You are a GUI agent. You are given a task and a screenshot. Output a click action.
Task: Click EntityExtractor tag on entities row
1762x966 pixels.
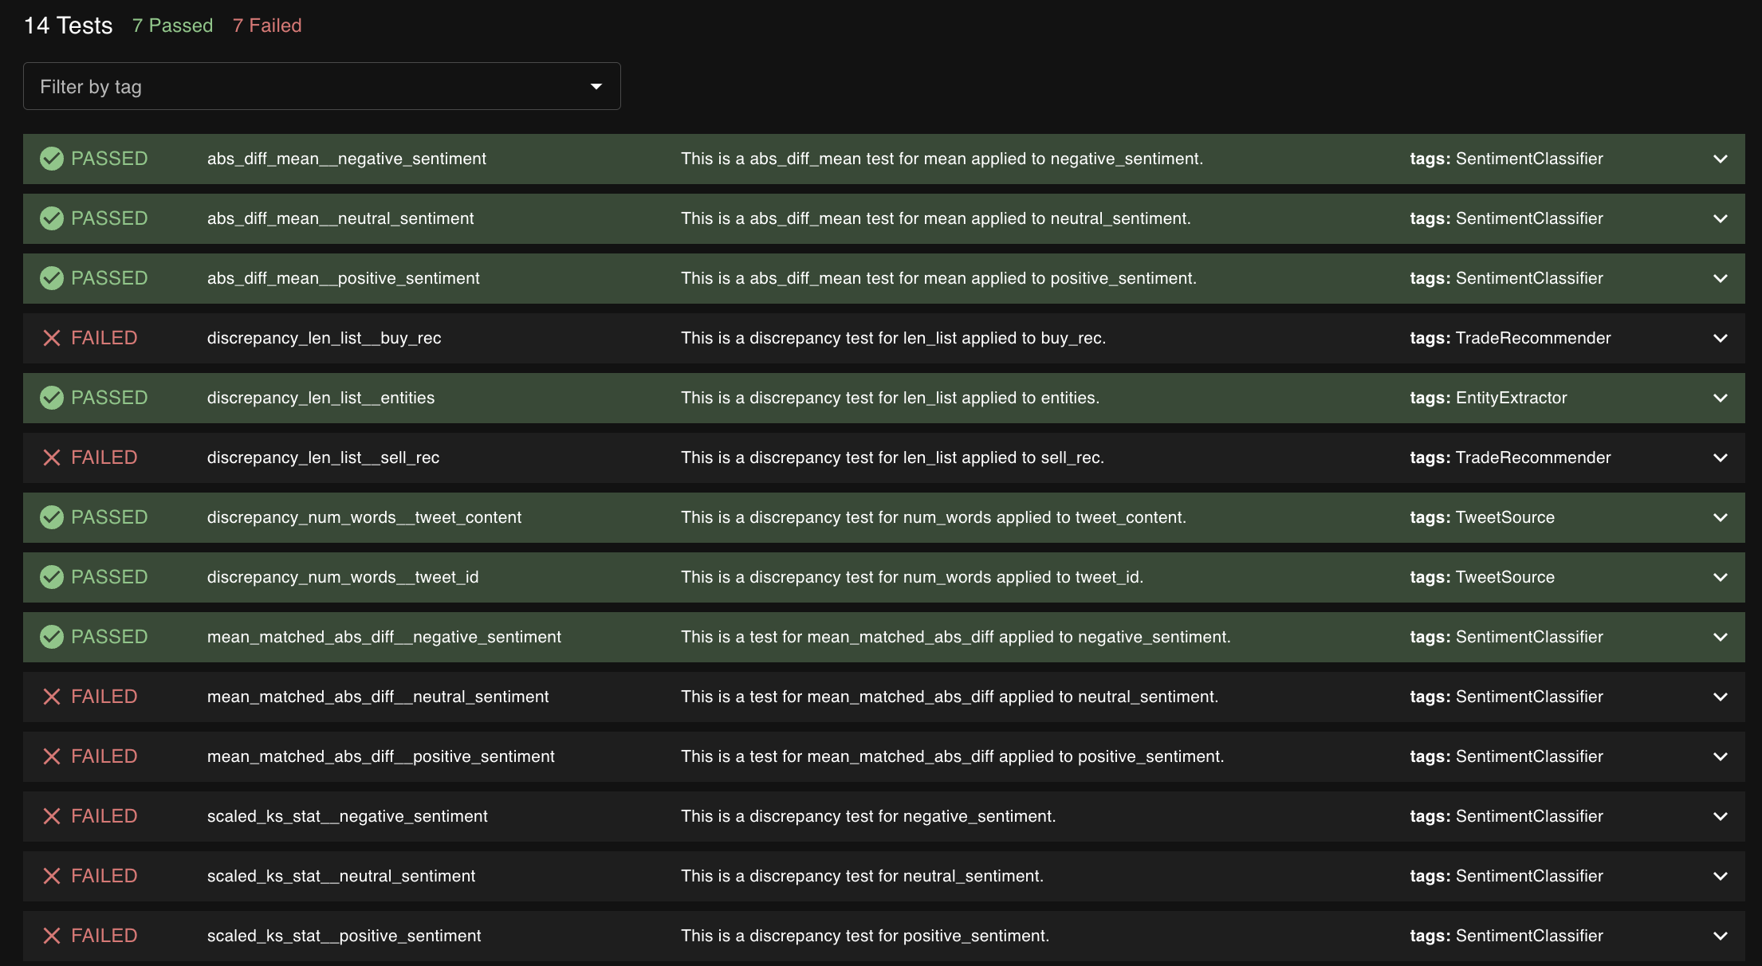click(x=1511, y=398)
